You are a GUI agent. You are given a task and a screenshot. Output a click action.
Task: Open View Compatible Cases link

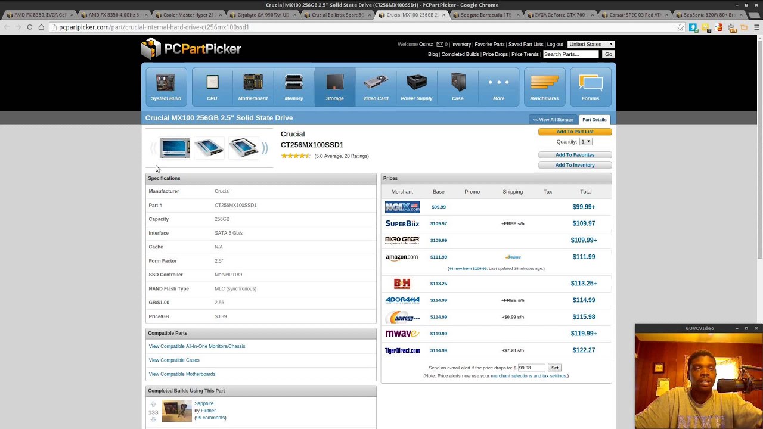174,360
